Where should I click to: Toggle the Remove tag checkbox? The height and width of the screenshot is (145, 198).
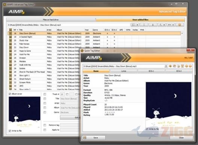tap(45, 125)
